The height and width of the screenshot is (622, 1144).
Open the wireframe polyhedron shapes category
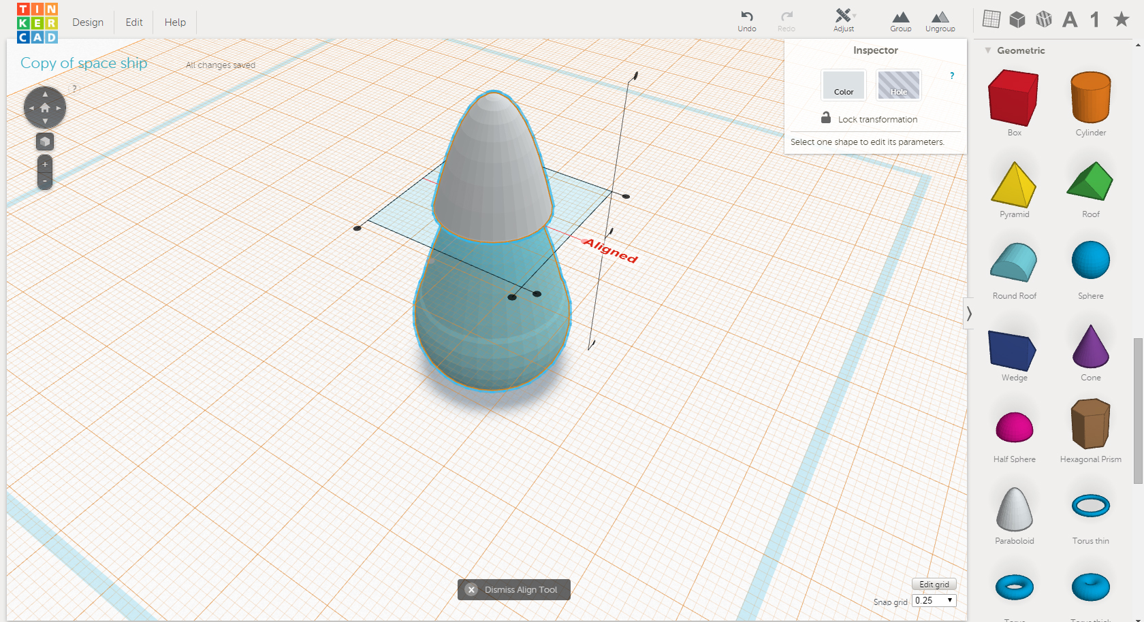coord(1044,19)
